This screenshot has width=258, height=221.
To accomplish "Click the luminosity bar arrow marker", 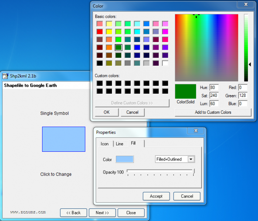I will coord(250,64).
